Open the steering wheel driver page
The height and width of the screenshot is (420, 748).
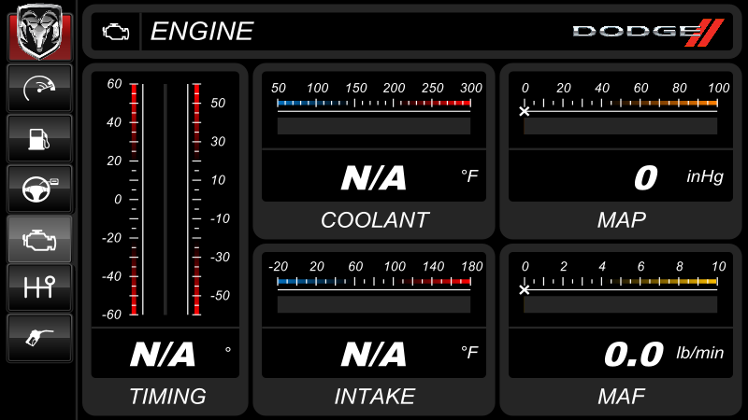tap(39, 189)
